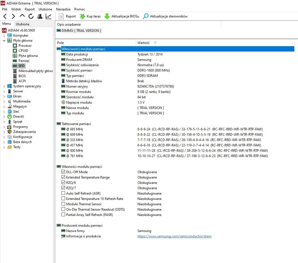
Task: Collapse the Płyta główna tree node
Action: coord(4,41)
